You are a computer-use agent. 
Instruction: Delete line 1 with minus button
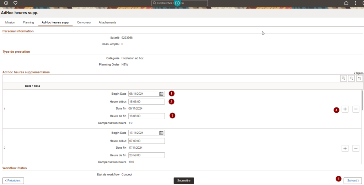(356, 109)
